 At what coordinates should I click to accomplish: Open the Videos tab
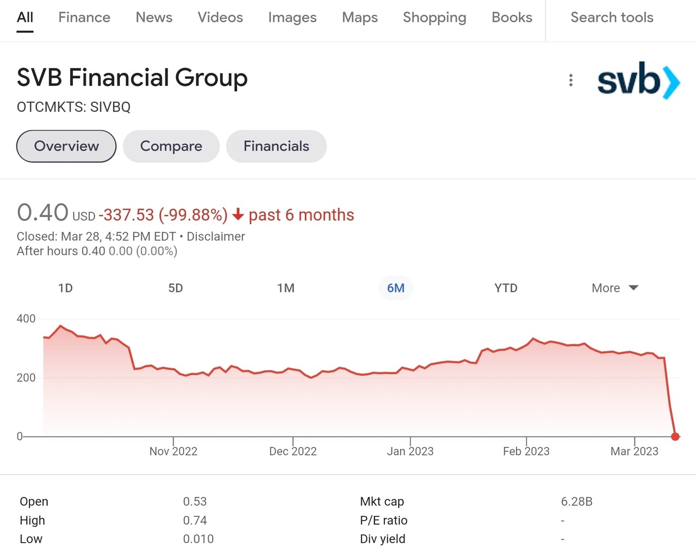[x=220, y=17]
